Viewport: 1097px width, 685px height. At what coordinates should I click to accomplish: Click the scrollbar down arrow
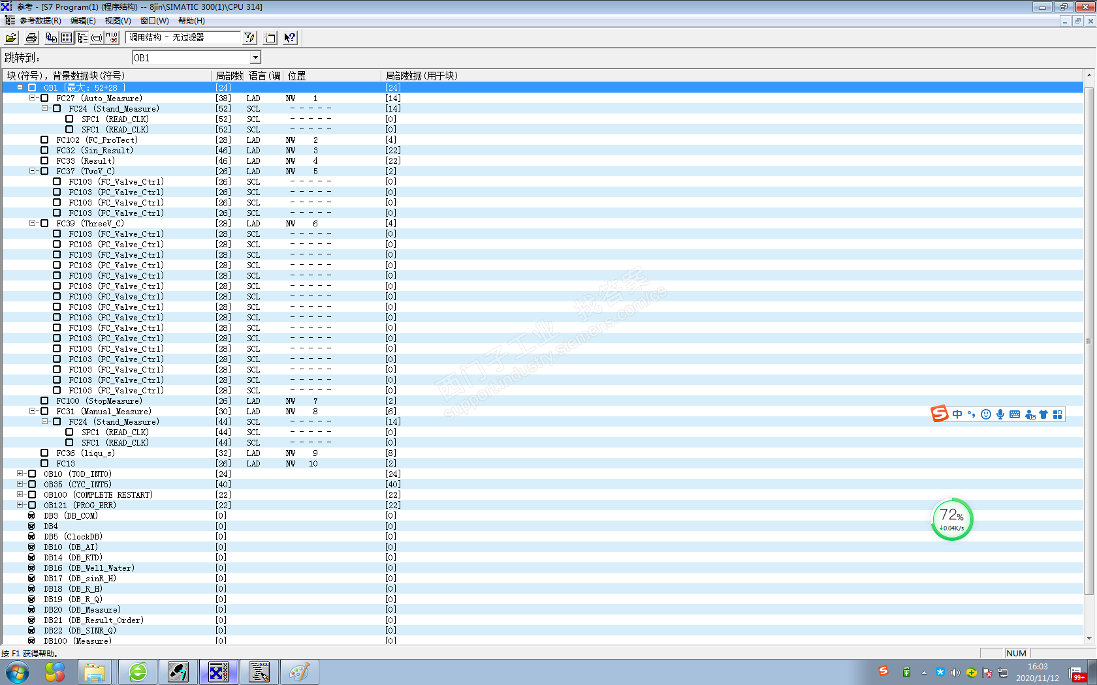pyautogui.click(x=1089, y=639)
